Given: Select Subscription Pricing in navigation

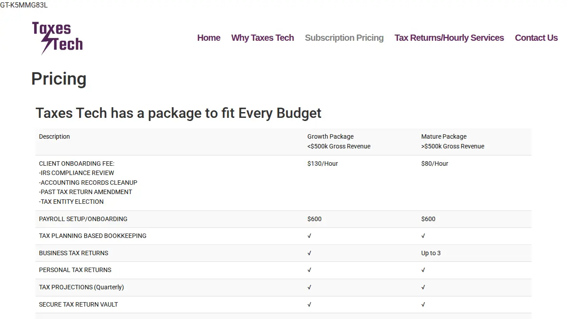Looking at the screenshot, I should coord(344,38).
